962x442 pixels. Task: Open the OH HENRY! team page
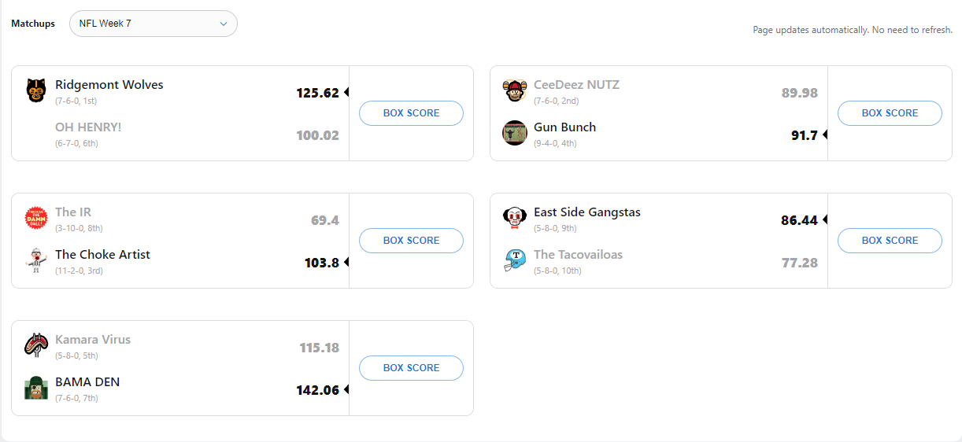click(88, 127)
